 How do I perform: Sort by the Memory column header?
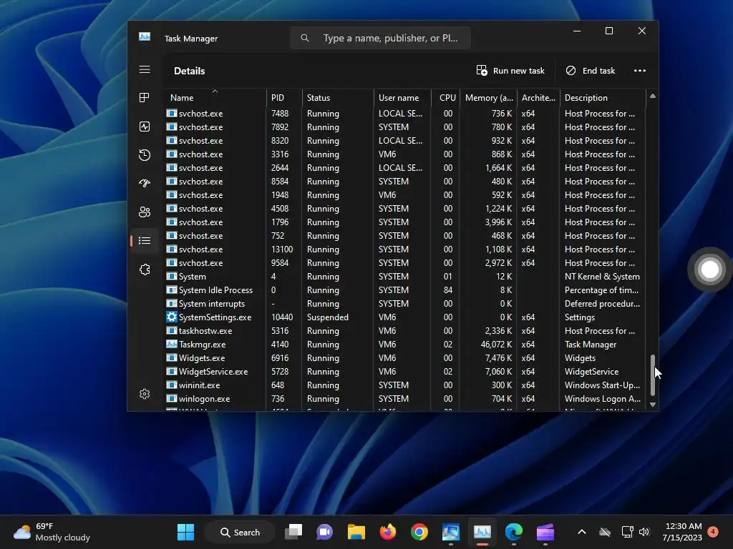pyautogui.click(x=488, y=97)
